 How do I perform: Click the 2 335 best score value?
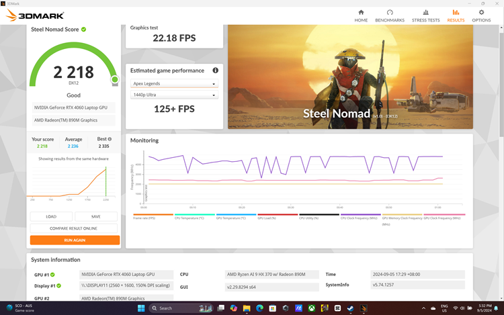click(x=103, y=146)
